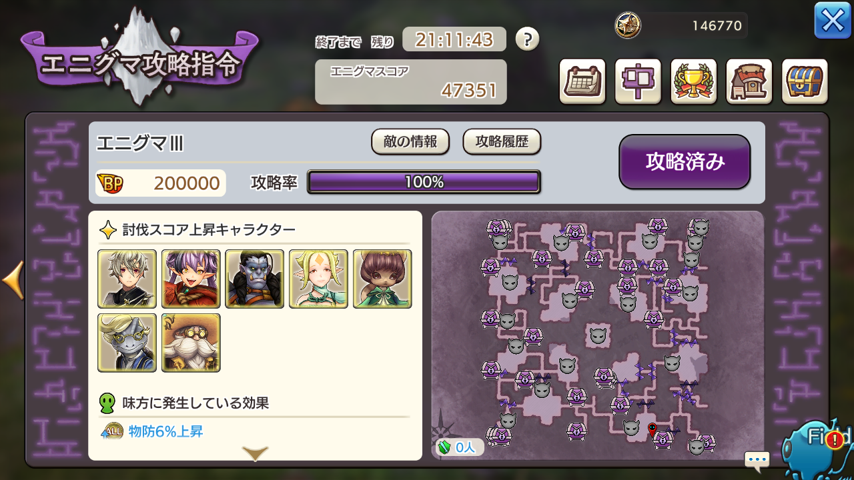Open the chat speech bubble icon
The height and width of the screenshot is (480, 854).
coord(757,459)
